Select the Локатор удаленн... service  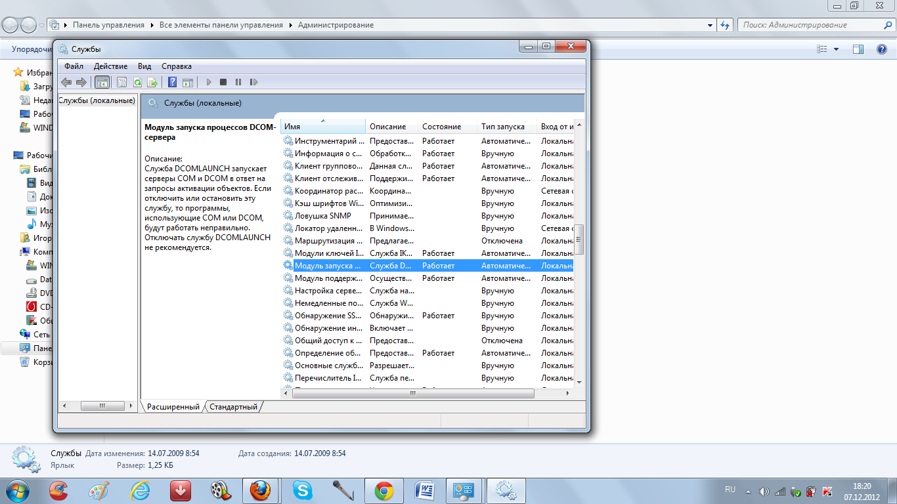[427, 228]
